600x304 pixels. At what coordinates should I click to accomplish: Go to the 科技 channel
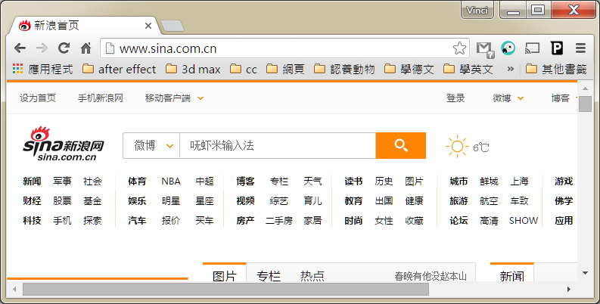coord(32,221)
